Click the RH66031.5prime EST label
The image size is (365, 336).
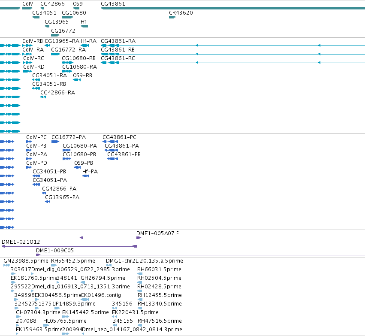(159, 269)
